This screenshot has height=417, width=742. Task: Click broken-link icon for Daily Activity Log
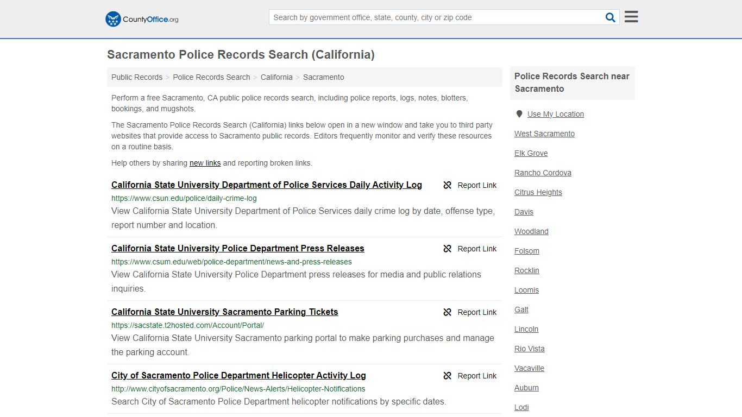coord(447,185)
